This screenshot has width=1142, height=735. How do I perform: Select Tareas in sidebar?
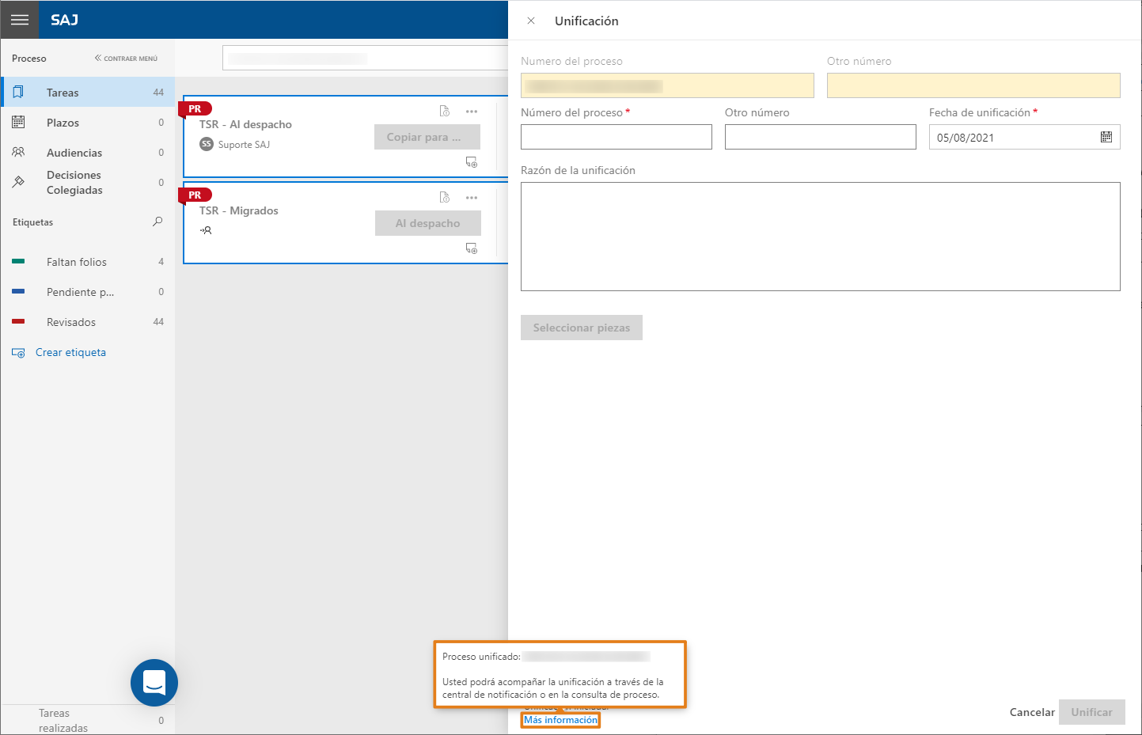click(87, 93)
